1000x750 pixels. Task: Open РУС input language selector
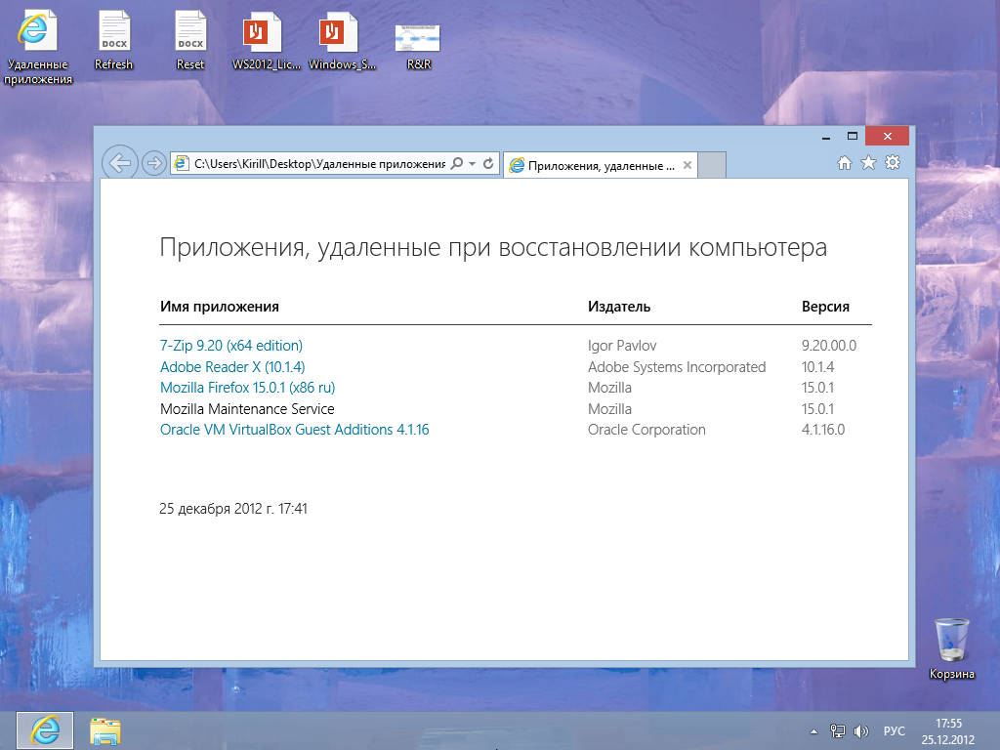click(894, 731)
